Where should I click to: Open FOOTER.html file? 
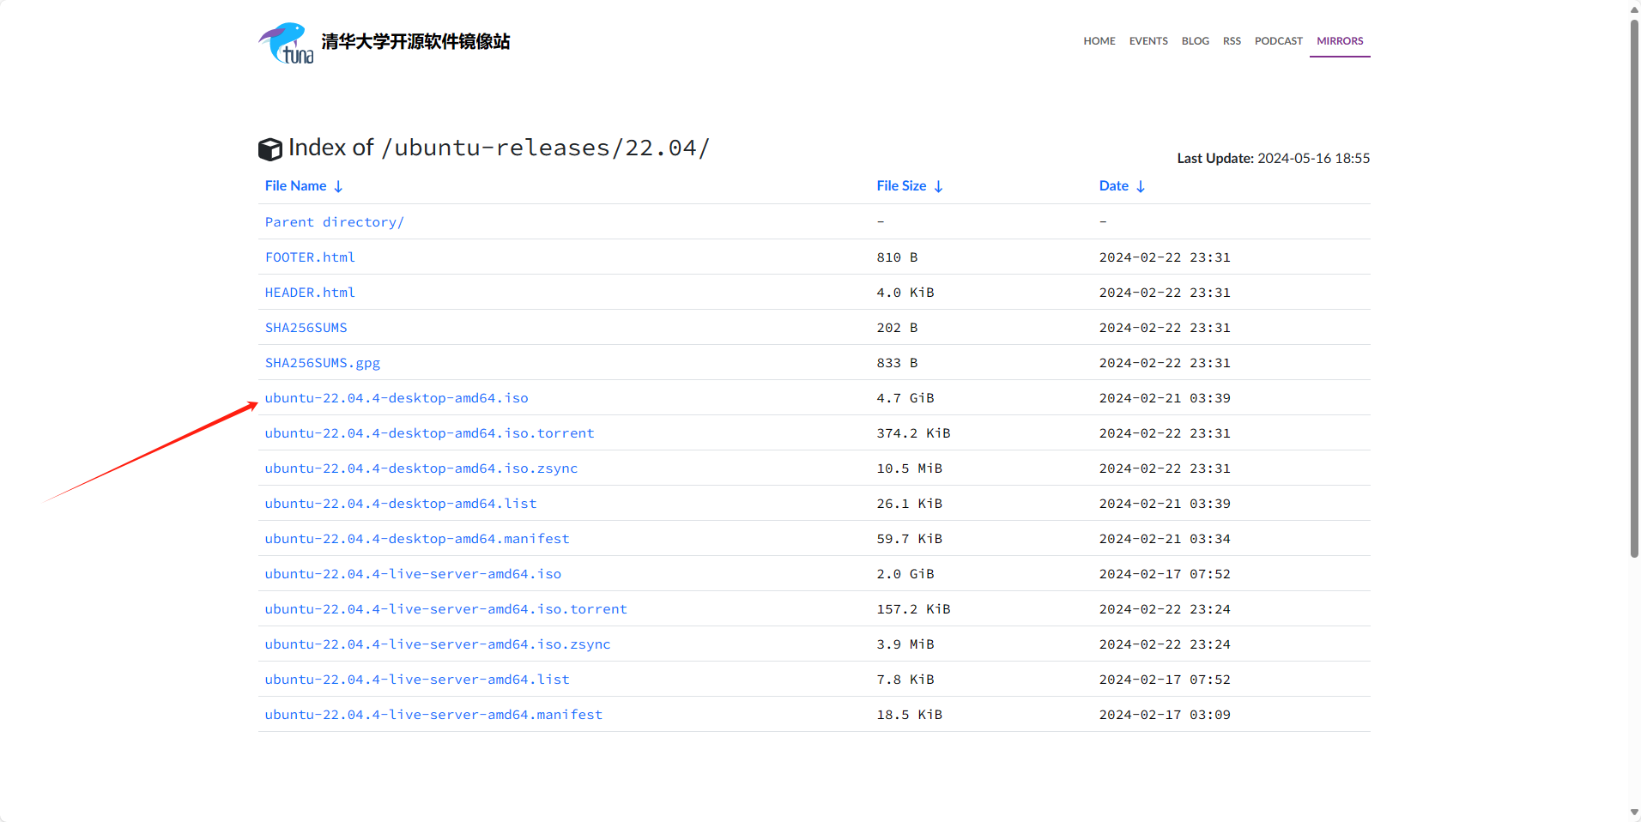[x=310, y=257]
